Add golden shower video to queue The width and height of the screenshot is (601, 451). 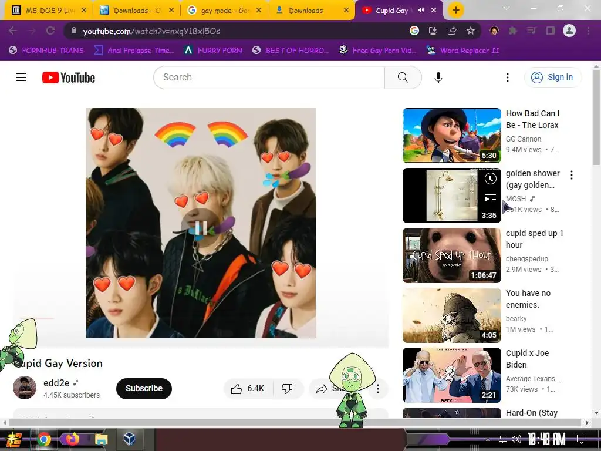pyautogui.click(x=490, y=197)
